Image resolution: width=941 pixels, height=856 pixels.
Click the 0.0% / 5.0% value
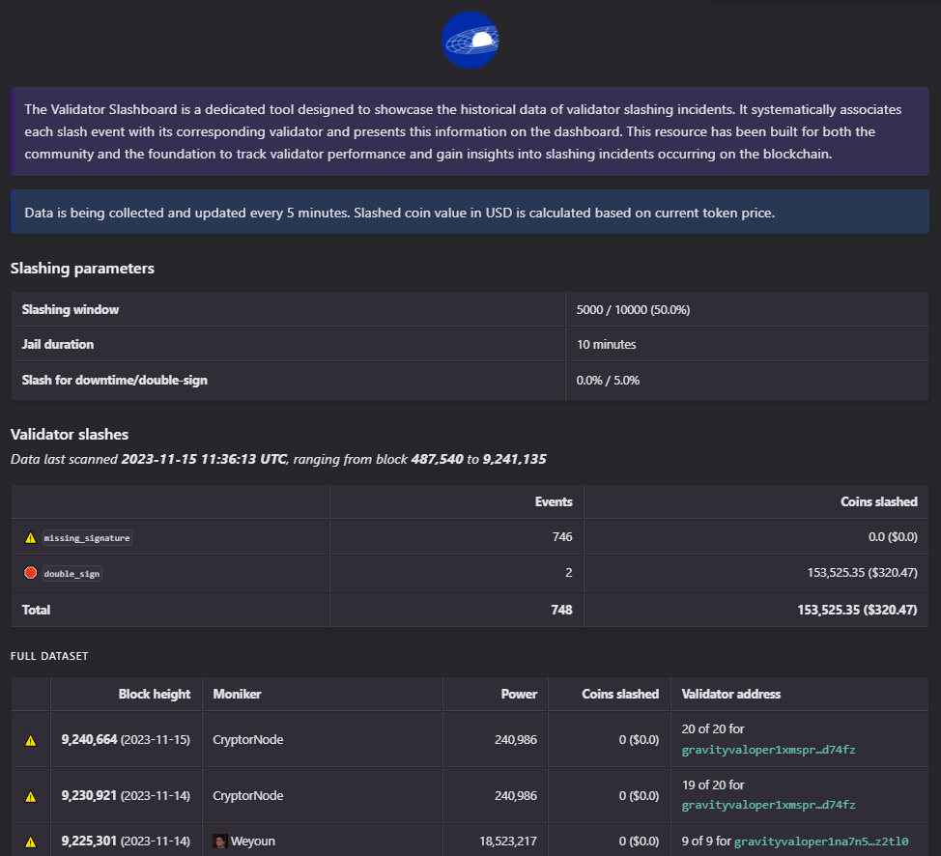[x=608, y=380]
